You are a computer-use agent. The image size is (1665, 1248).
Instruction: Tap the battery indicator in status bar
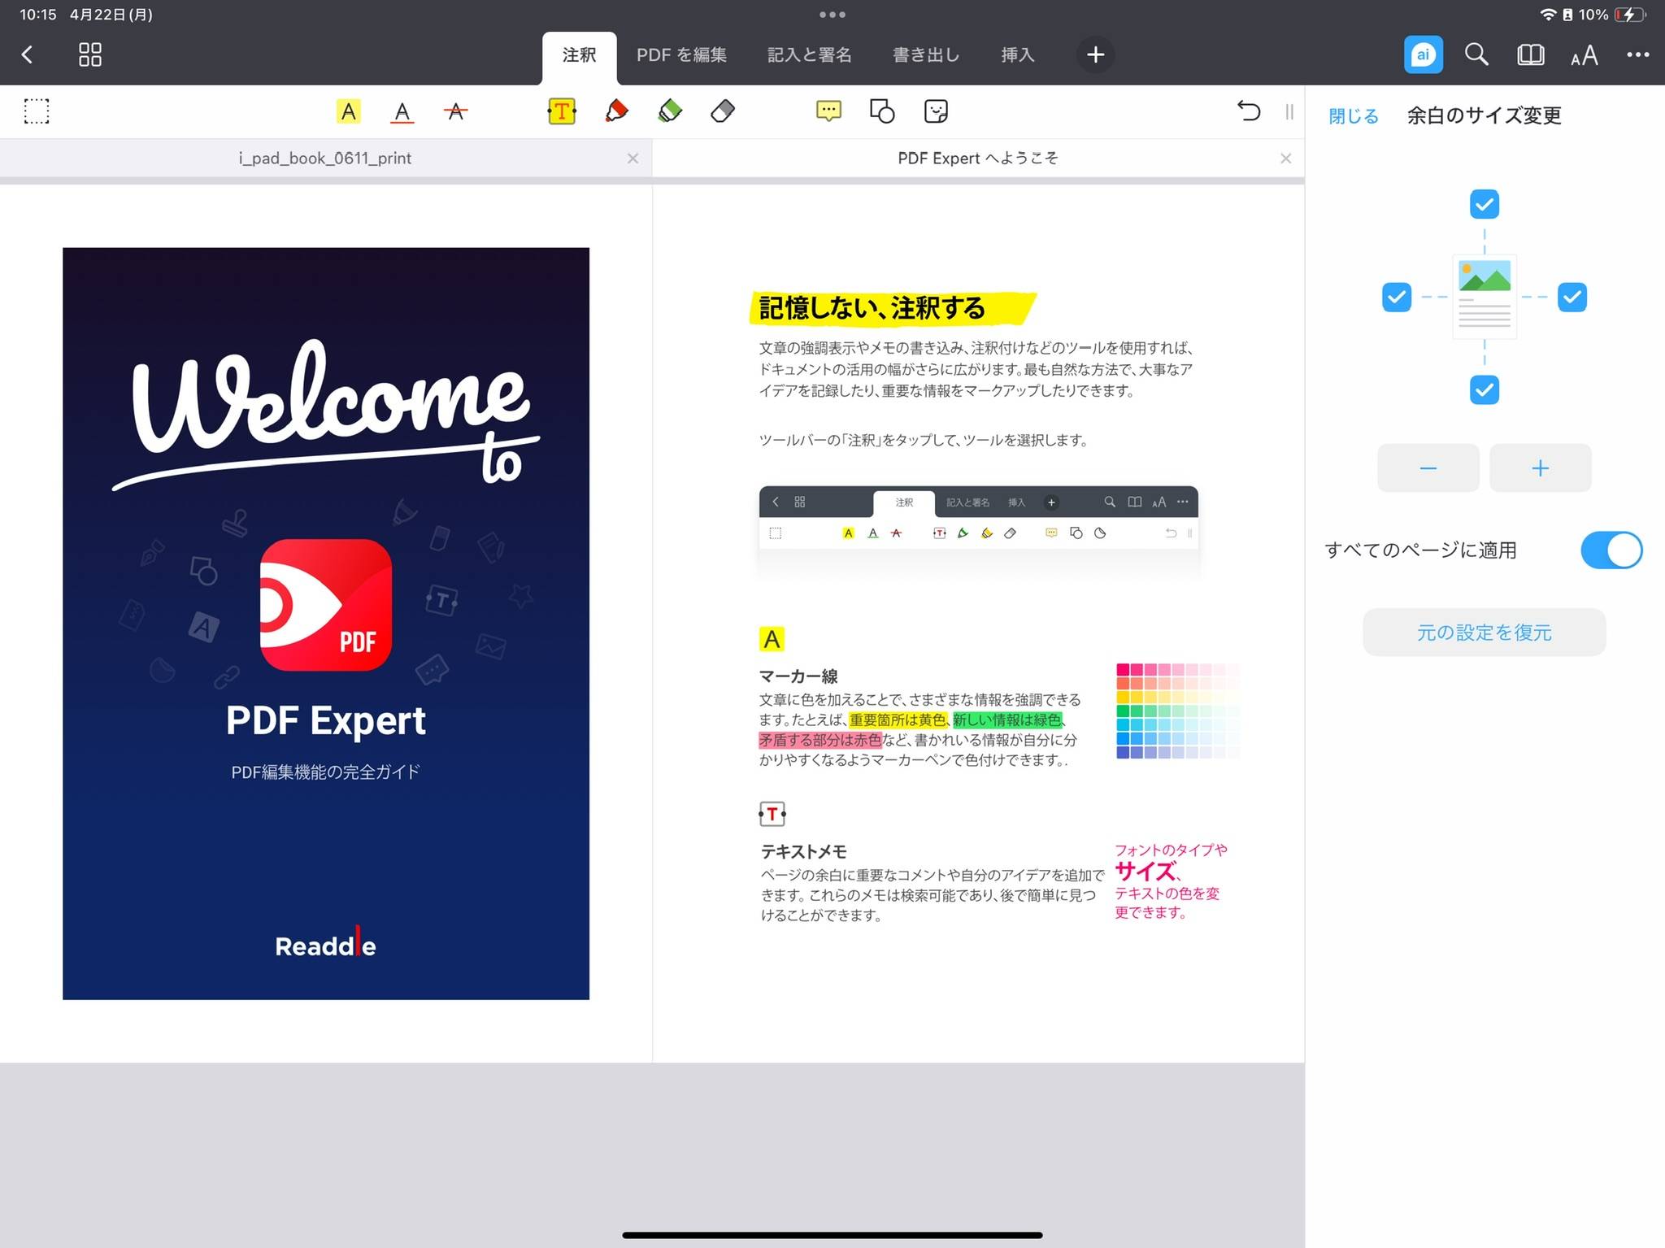pyautogui.click(x=1631, y=15)
